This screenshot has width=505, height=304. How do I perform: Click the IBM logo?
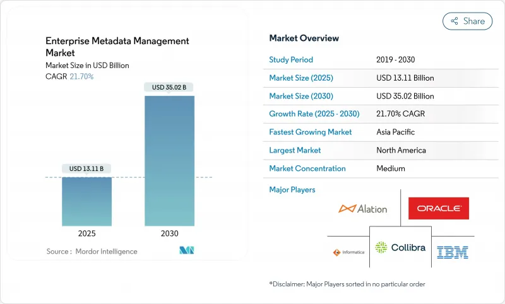[x=452, y=252]
